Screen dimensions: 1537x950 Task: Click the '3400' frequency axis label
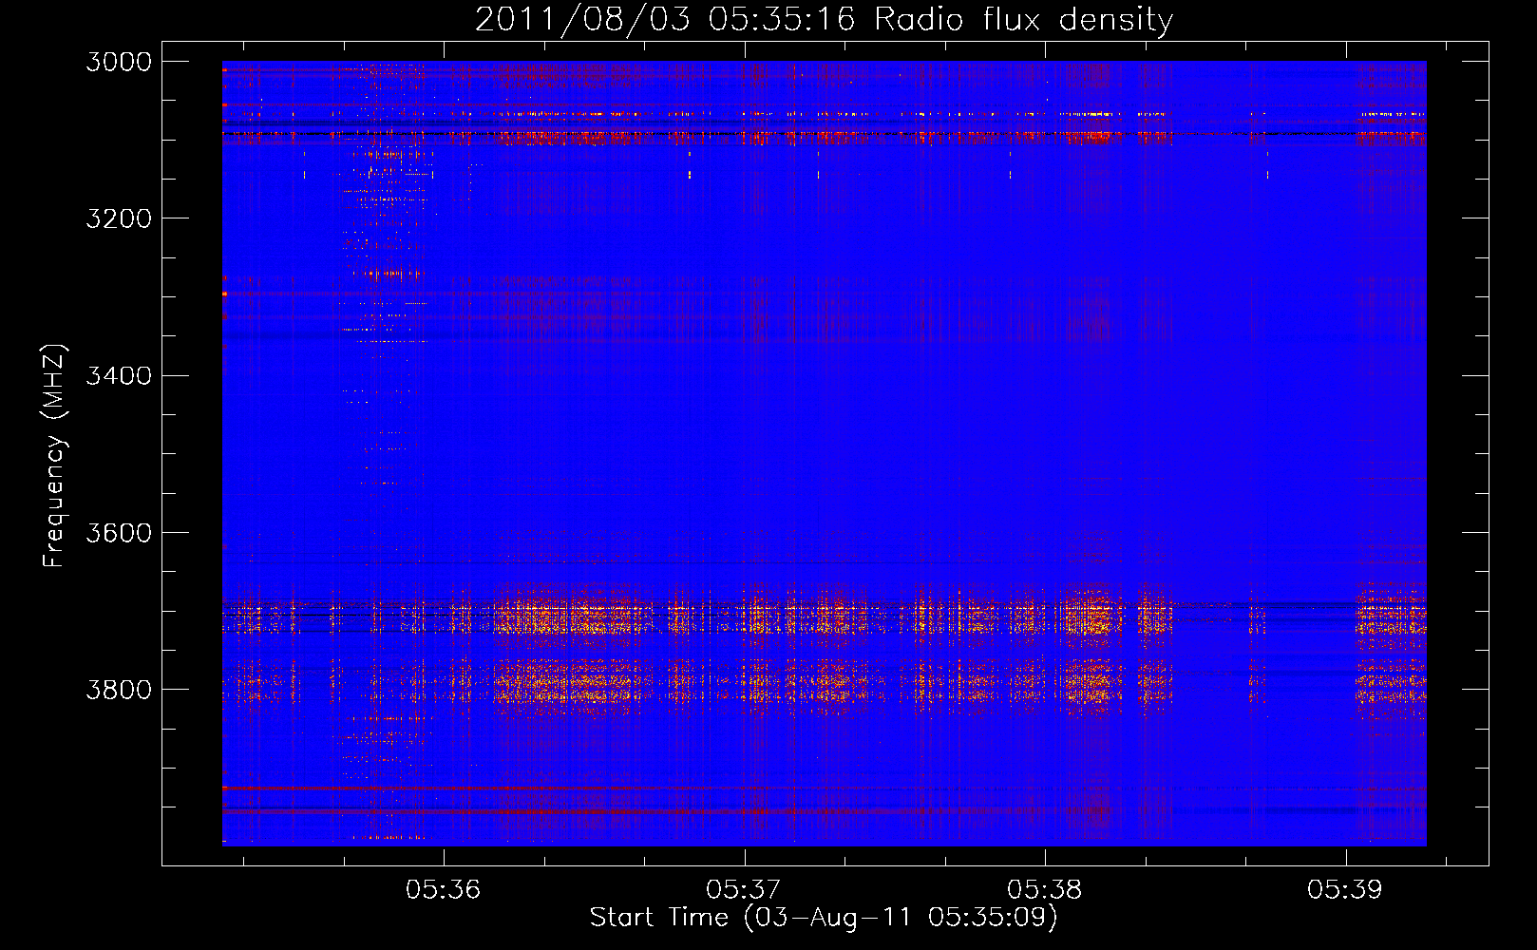(x=119, y=375)
